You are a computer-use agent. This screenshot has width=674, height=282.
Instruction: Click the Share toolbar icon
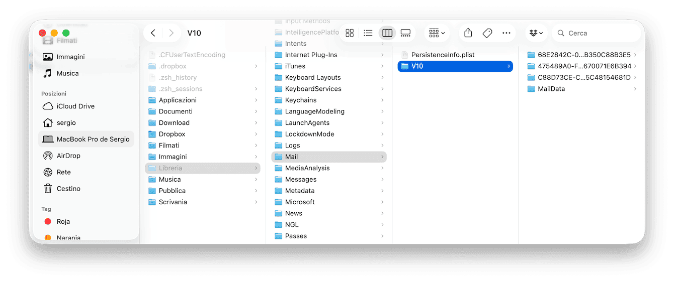(x=468, y=33)
